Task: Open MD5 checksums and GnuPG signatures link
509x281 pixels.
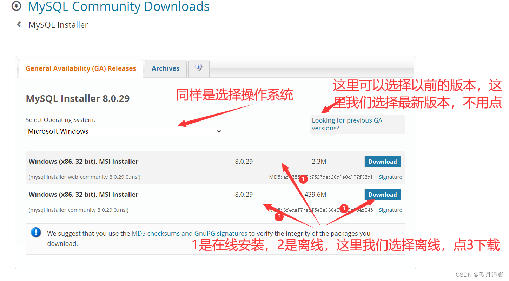Action: [190, 233]
